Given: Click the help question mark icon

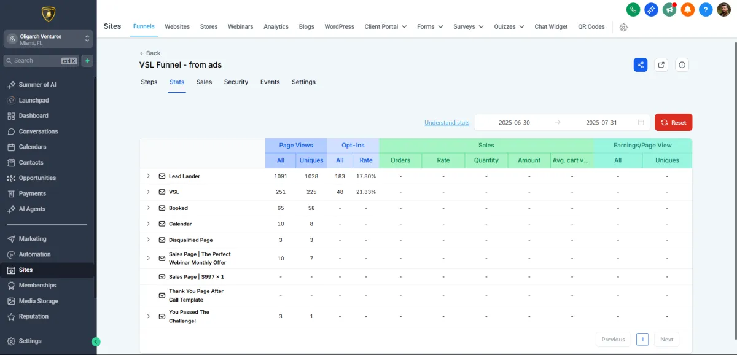Looking at the screenshot, I should (706, 9).
